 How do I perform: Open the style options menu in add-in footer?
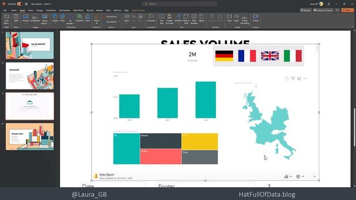click(300, 177)
